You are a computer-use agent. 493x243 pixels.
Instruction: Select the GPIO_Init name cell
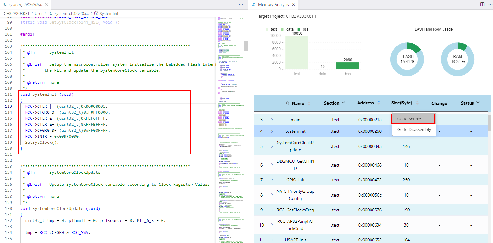click(x=295, y=180)
